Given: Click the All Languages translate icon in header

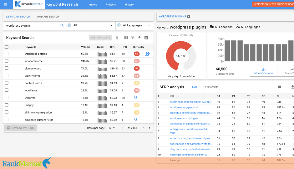Looking at the screenshot, I should point(238,27).
